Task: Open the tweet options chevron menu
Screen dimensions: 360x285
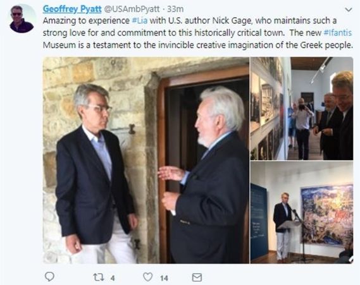Action: [x=349, y=9]
